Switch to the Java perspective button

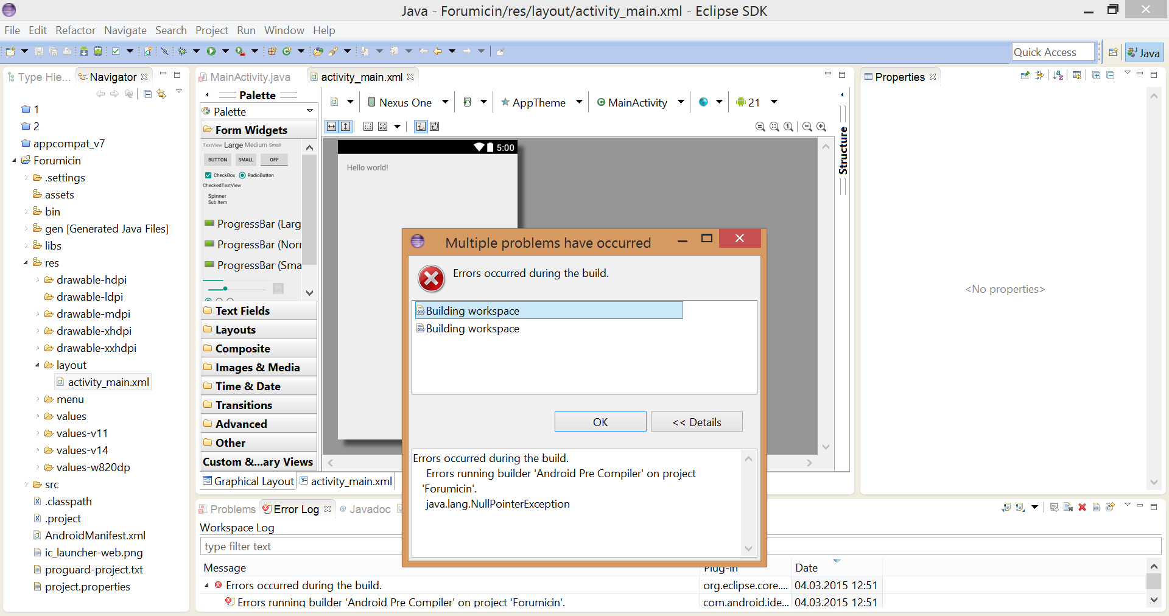pyautogui.click(x=1144, y=52)
